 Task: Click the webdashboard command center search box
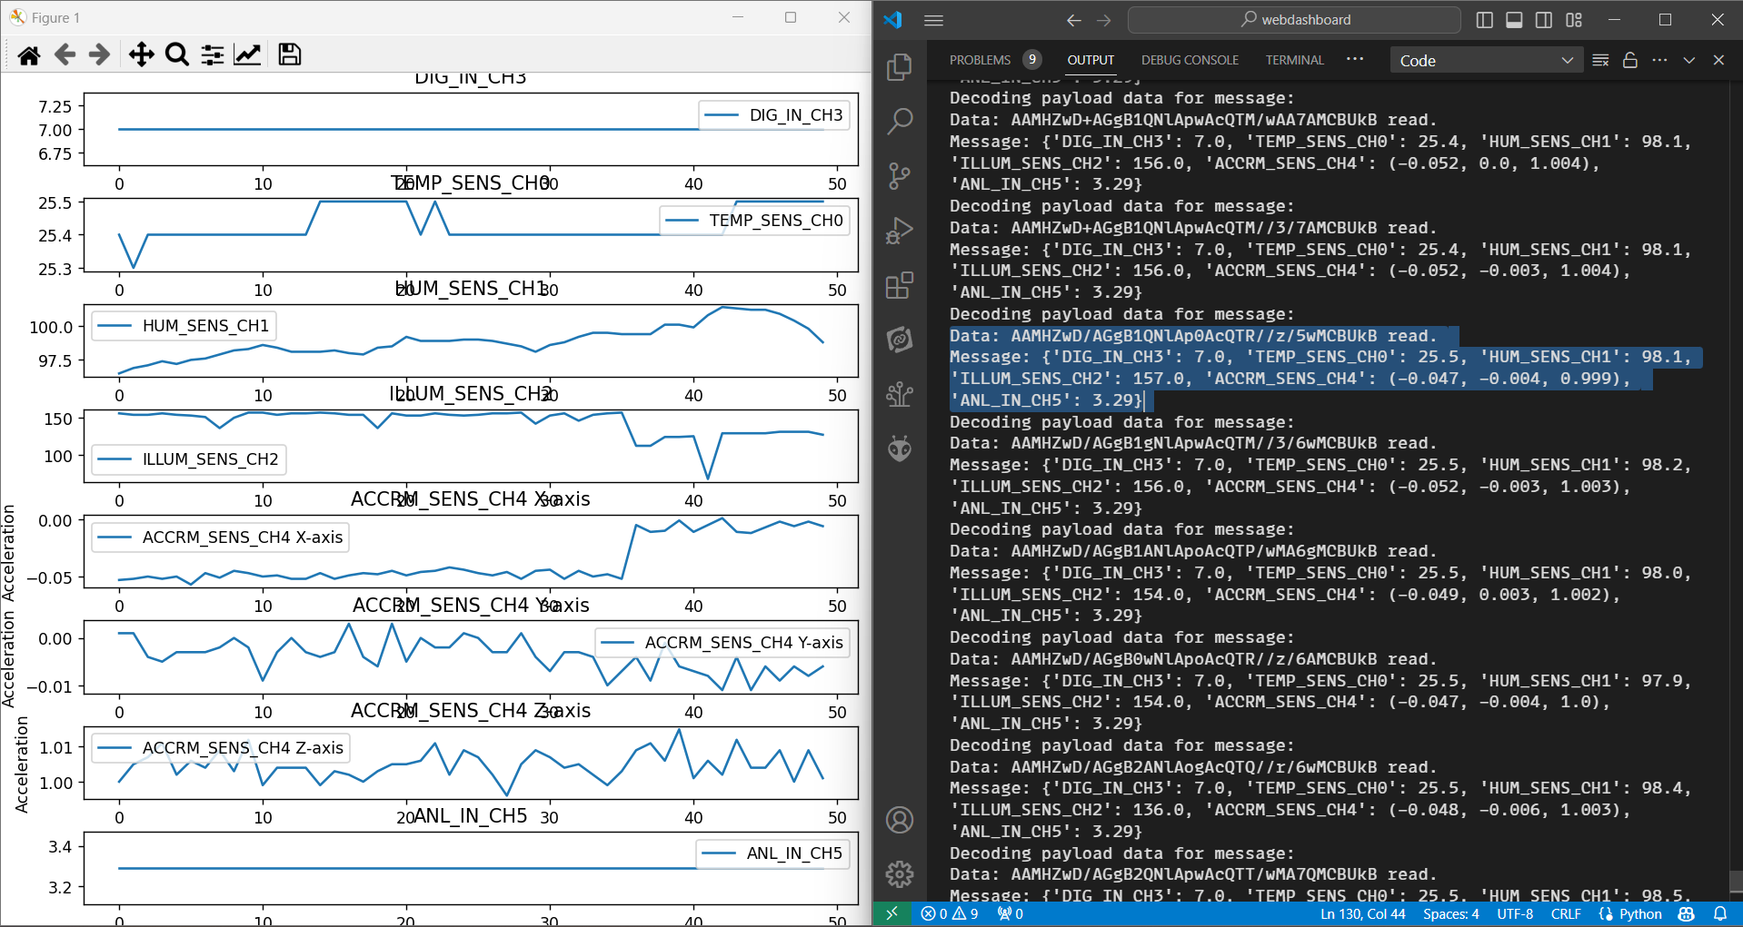point(1294,20)
